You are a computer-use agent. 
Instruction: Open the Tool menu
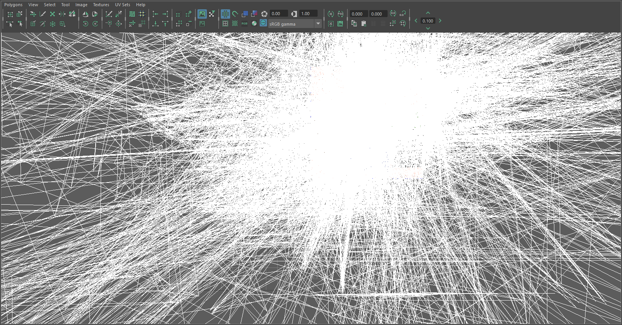coord(65,5)
